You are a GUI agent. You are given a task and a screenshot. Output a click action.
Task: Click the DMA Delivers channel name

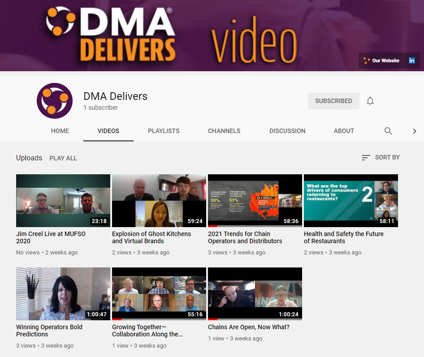click(x=116, y=96)
